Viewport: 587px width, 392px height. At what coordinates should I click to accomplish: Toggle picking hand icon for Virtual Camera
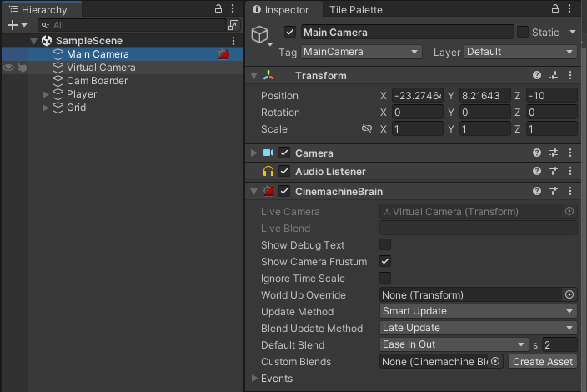pyautogui.click(x=22, y=68)
